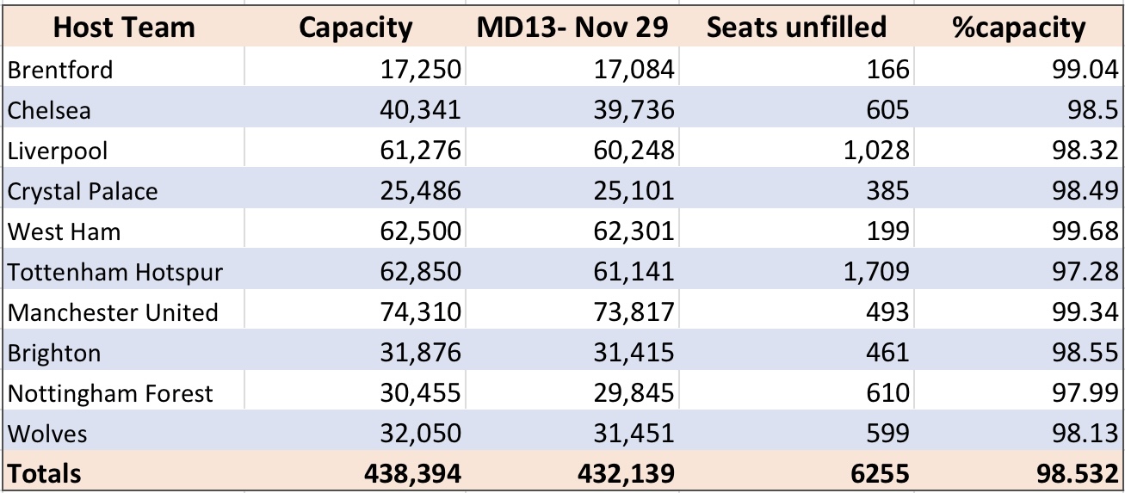
Task: Select Manchester United capacity 74,310
Action: click(x=355, y=311)
